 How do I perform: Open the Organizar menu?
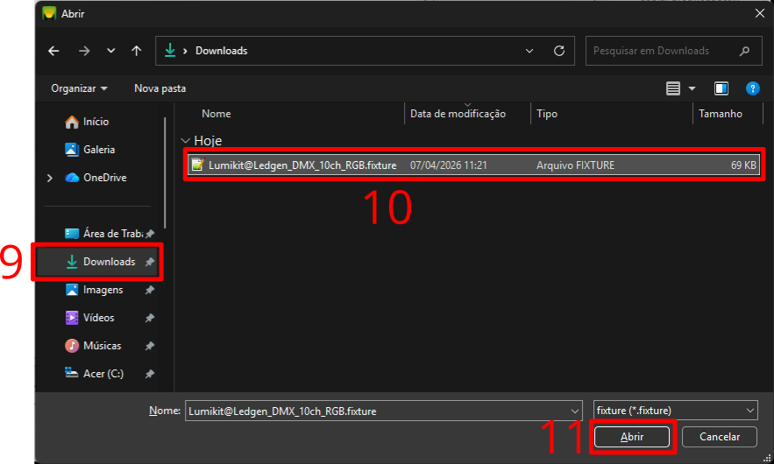pos(79,88)
